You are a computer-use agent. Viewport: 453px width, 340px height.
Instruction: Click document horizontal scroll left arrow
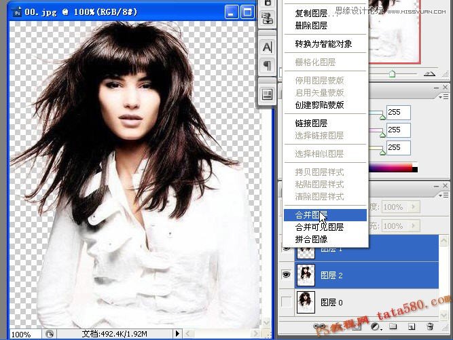[x=187, y=334]
